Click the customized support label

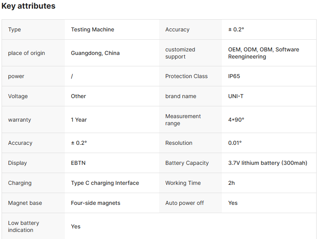point(180,53)
